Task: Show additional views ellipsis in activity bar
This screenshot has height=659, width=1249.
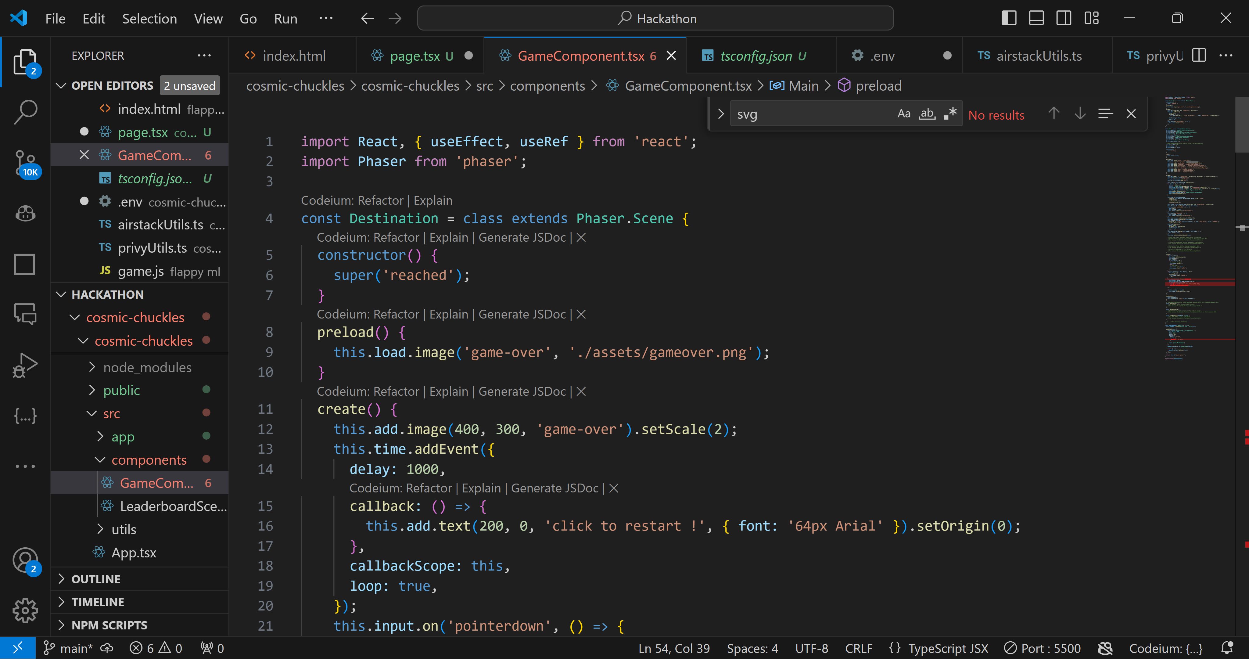Action: coord(25,466)
